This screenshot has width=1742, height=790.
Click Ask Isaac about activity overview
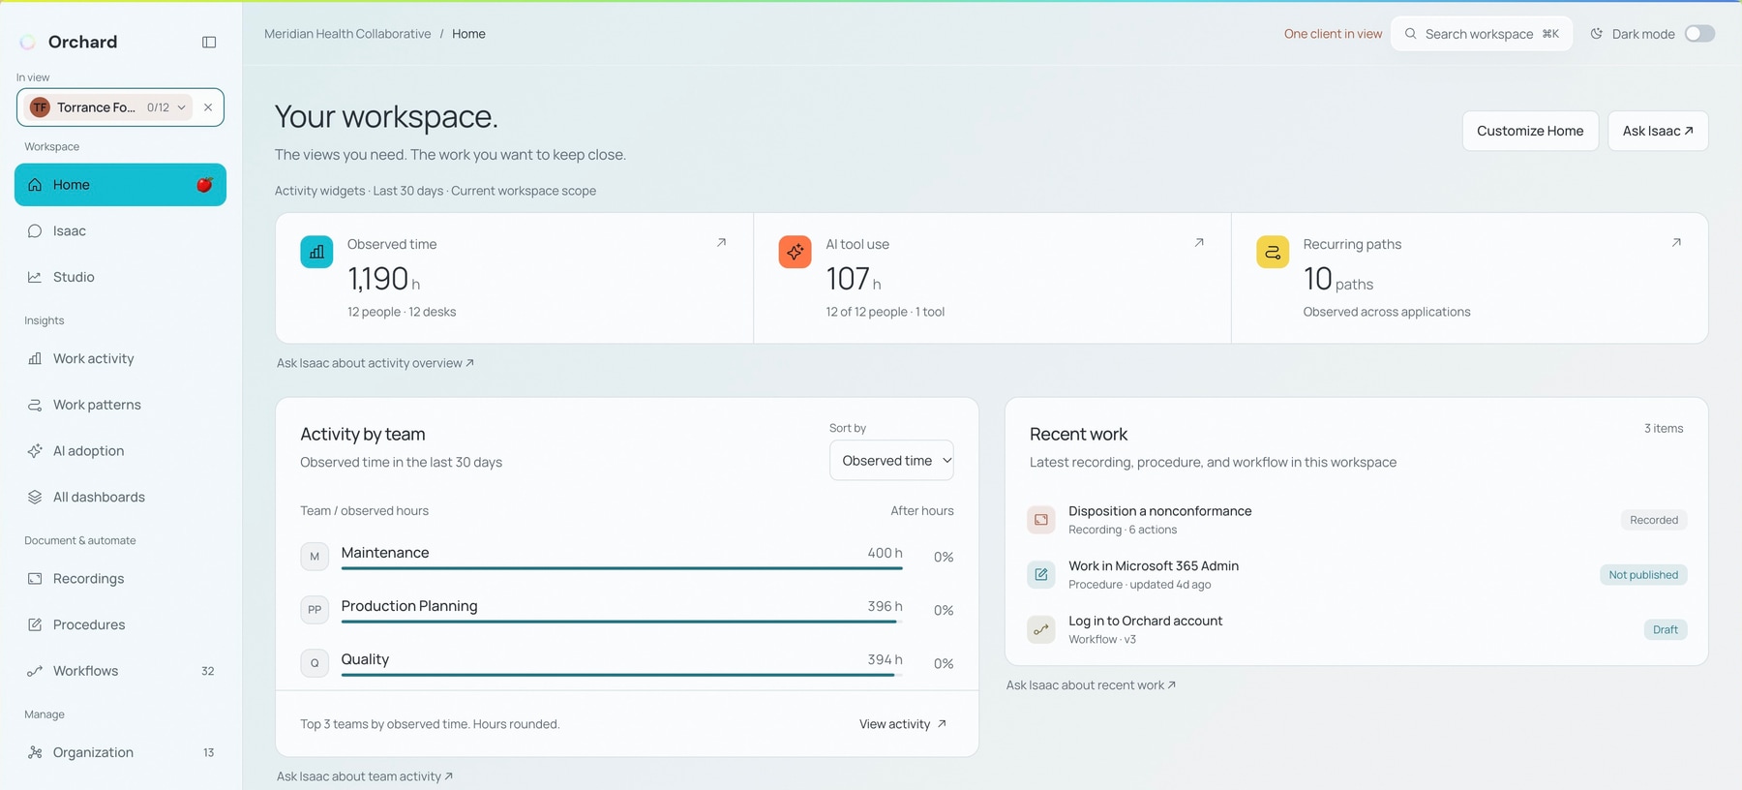[x=375, y=363]
